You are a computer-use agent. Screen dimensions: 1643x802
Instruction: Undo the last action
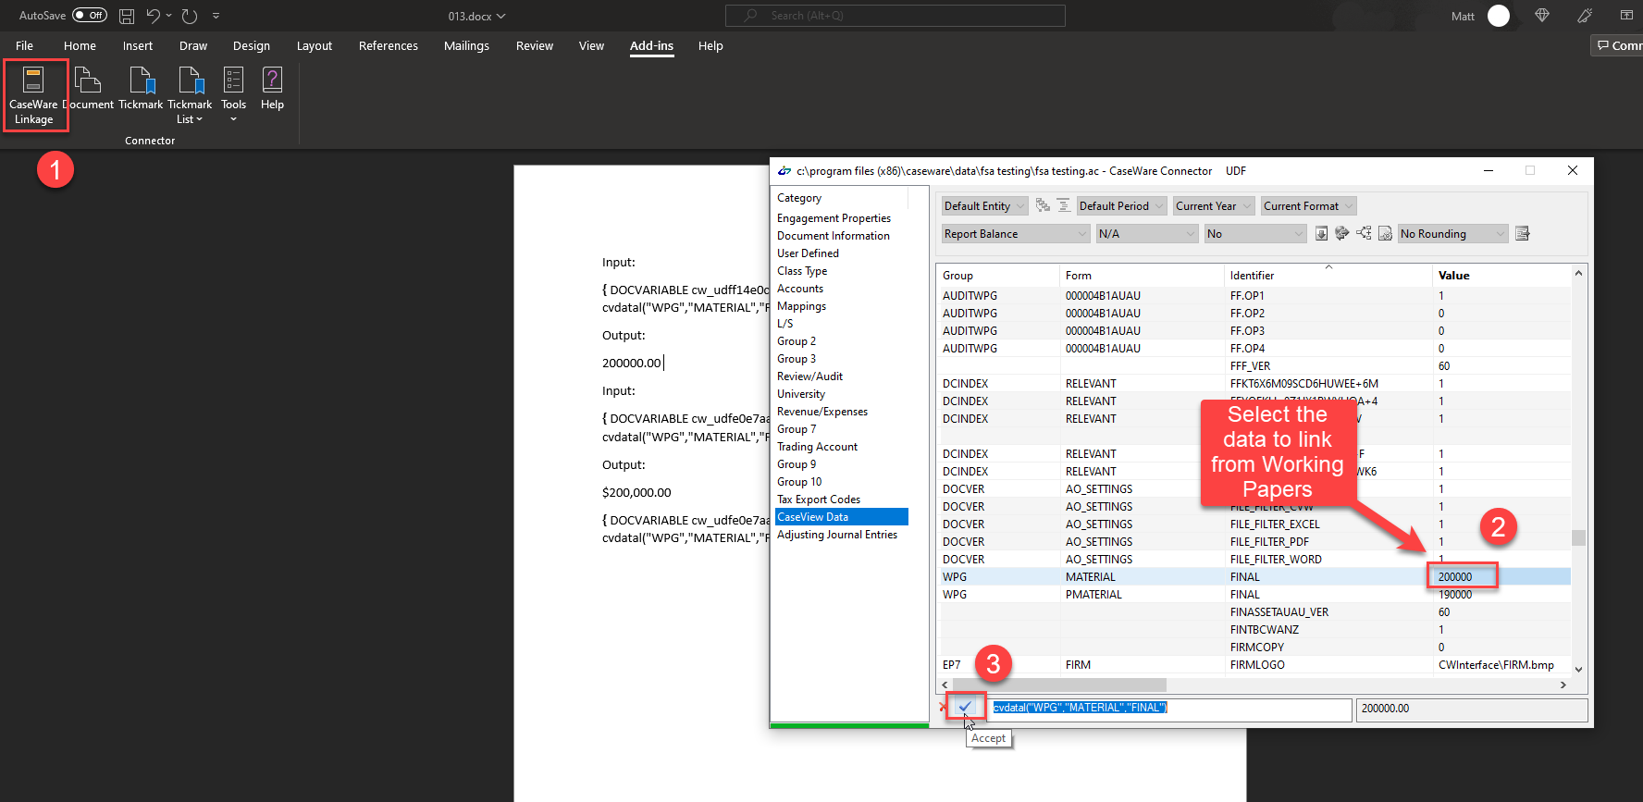pos(153,16)
